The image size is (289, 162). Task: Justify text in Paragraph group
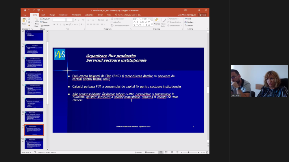97,24
